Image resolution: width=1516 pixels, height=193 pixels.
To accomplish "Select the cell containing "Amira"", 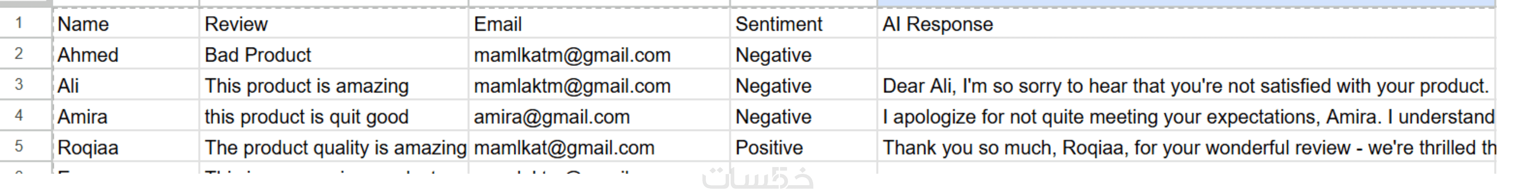I will point(126,117).
